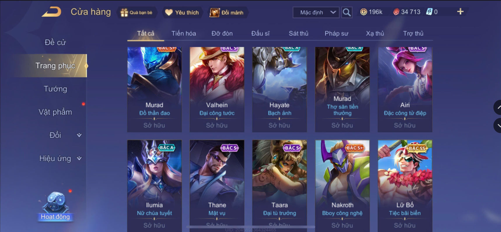Image resolution: width=501 pixels, height=232 pixels.
Task: Select Tướng in the left sidebar
Action: [55, 89]
